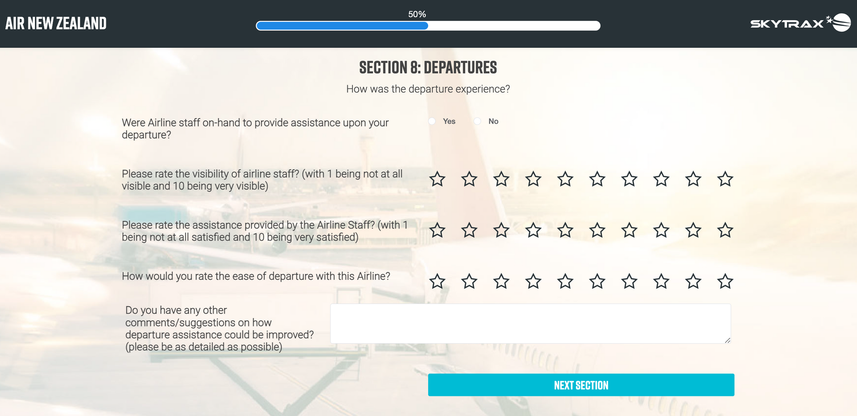Rate ease of departure 7 stars
This screenshot has width=857, height=416.
(629, 282)
